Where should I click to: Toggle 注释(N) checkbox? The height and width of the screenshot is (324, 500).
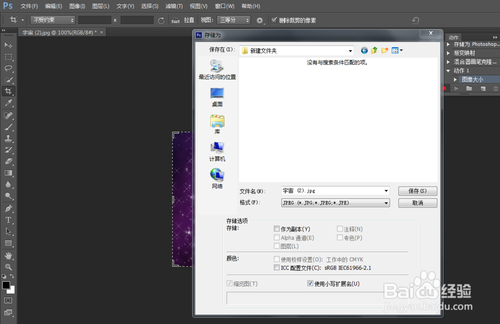tap(340, 229)
